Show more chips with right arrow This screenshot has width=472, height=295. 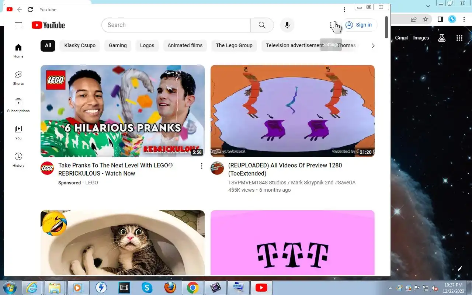373,46
